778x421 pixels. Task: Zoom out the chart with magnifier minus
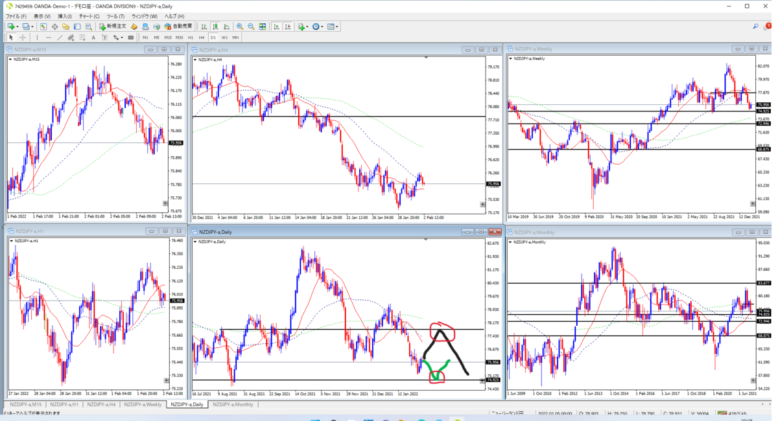coord(251,27)
